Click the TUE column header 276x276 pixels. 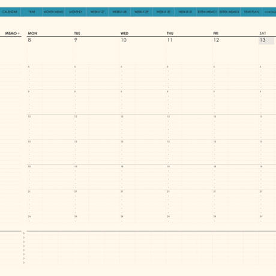point(77,34)
